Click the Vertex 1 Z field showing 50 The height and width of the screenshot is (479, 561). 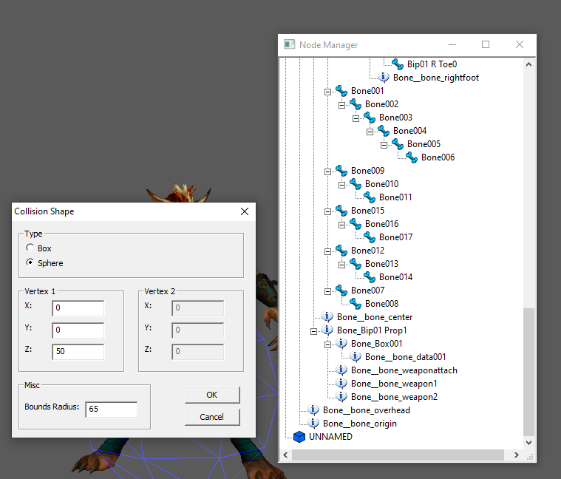coord(78,351)
